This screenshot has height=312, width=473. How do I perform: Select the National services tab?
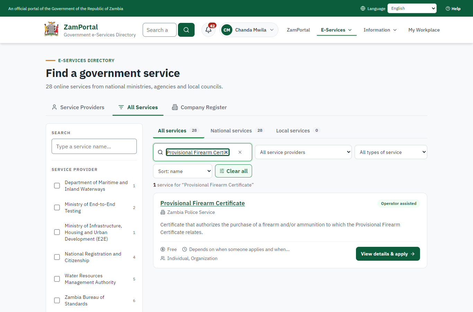pos(237,131)
